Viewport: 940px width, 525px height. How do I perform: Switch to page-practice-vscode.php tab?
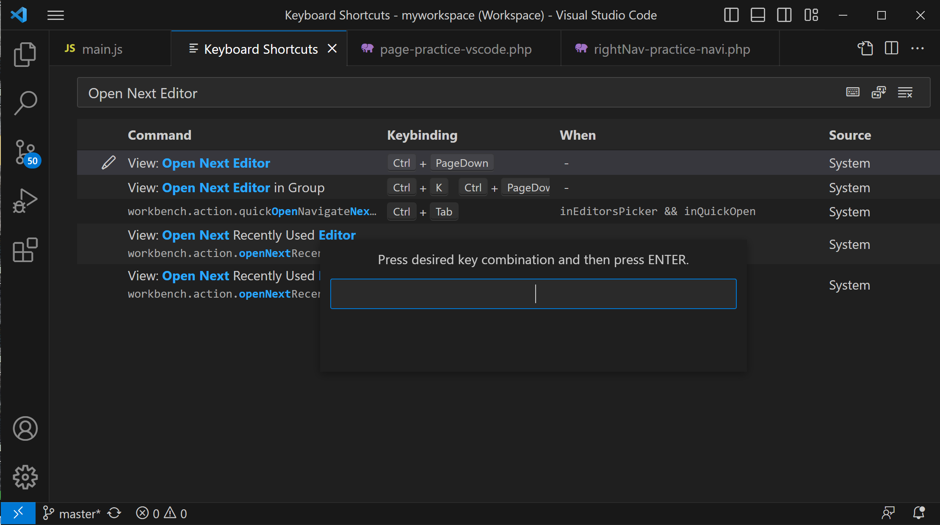pos(454,49)
